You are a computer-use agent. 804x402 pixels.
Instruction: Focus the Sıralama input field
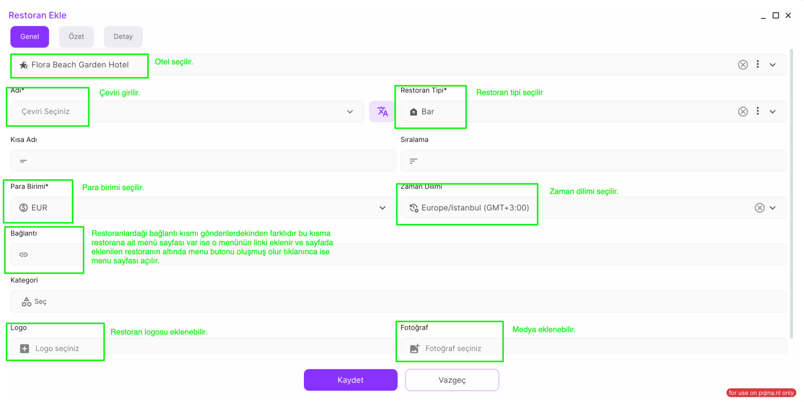(x=593, y=161)
